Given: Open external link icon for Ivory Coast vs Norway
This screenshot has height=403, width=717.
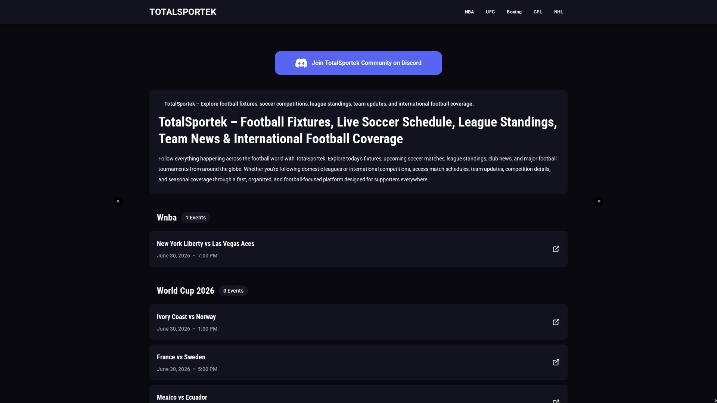Looking at the screenshot, I should point(556,322).
